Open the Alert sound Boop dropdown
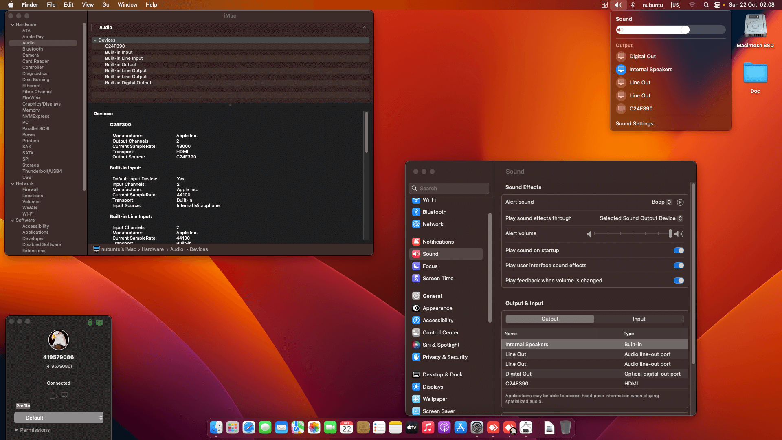The image size is (782, 440). [x=661, y=202]
